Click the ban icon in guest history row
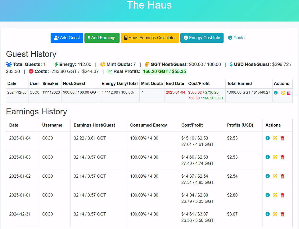Image resolution: width=299 pixels, height=229 pixels. pos(283,93)
